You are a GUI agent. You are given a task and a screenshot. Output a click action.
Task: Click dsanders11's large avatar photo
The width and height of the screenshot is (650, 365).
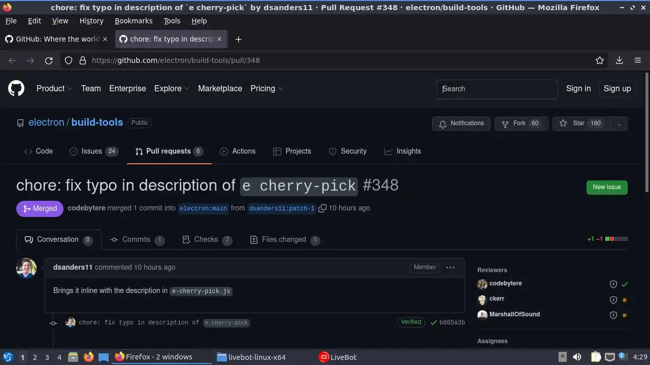(x=26, y=268)
